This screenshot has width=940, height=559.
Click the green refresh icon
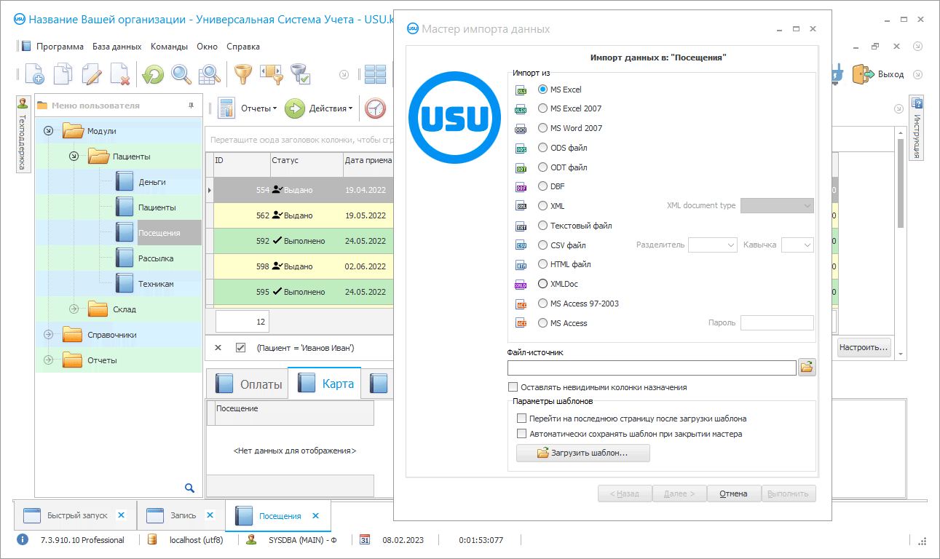153,74
